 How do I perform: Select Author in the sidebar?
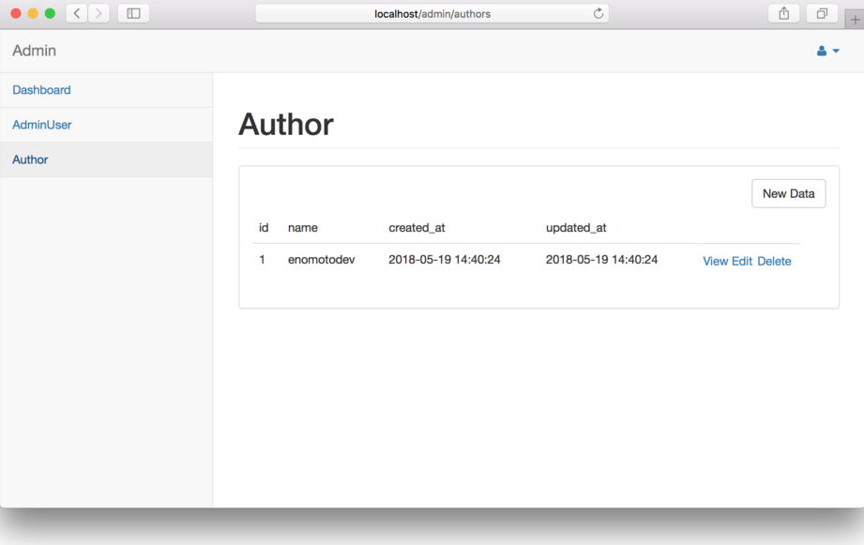pos(30,159)
